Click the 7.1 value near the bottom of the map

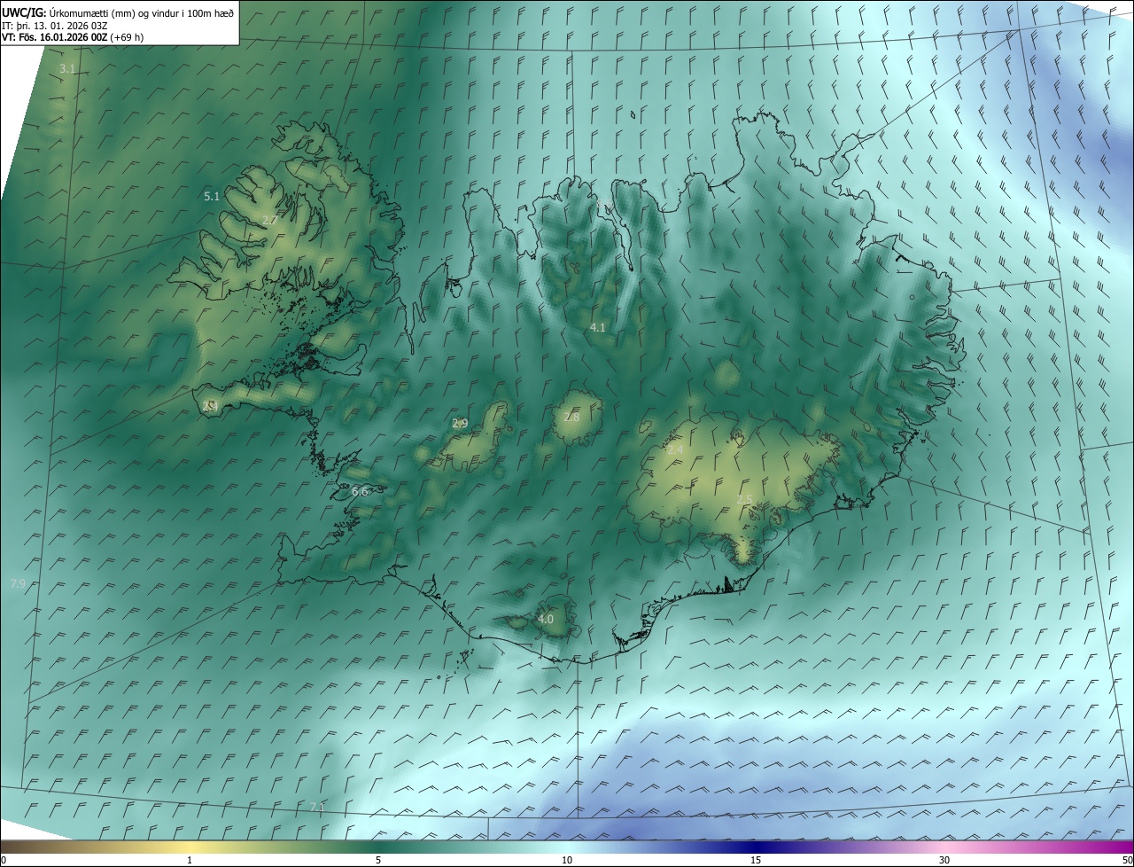317,807
